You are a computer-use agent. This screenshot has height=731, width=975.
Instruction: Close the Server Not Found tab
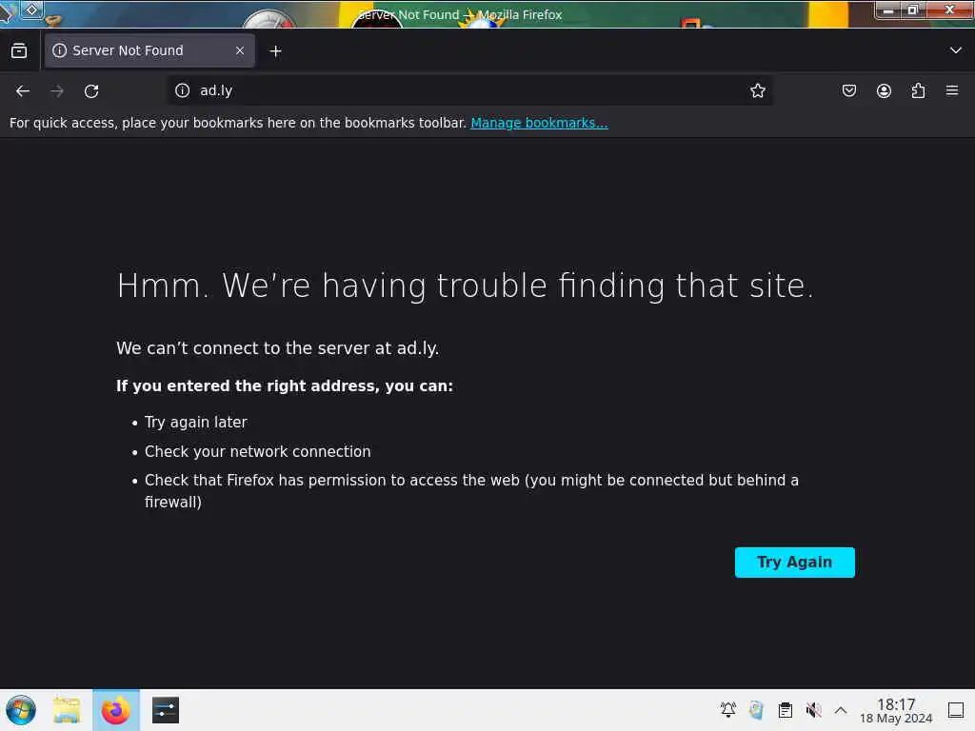(239, 51)
